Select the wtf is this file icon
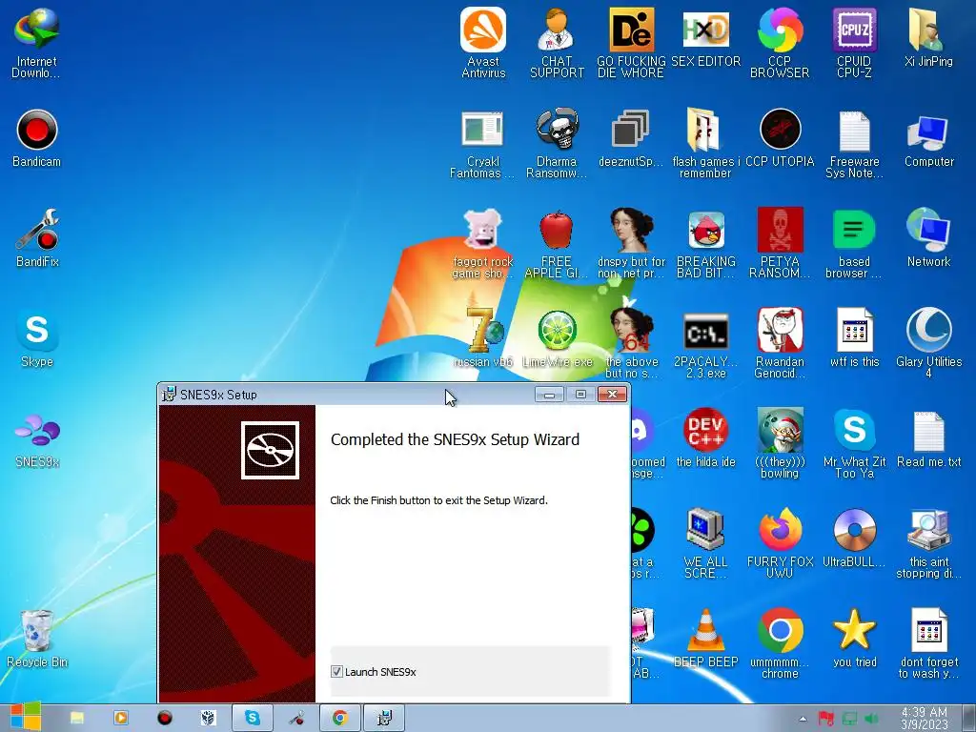Image resolution: width=976 pixels, height=732 pixels. click(854, 338)
